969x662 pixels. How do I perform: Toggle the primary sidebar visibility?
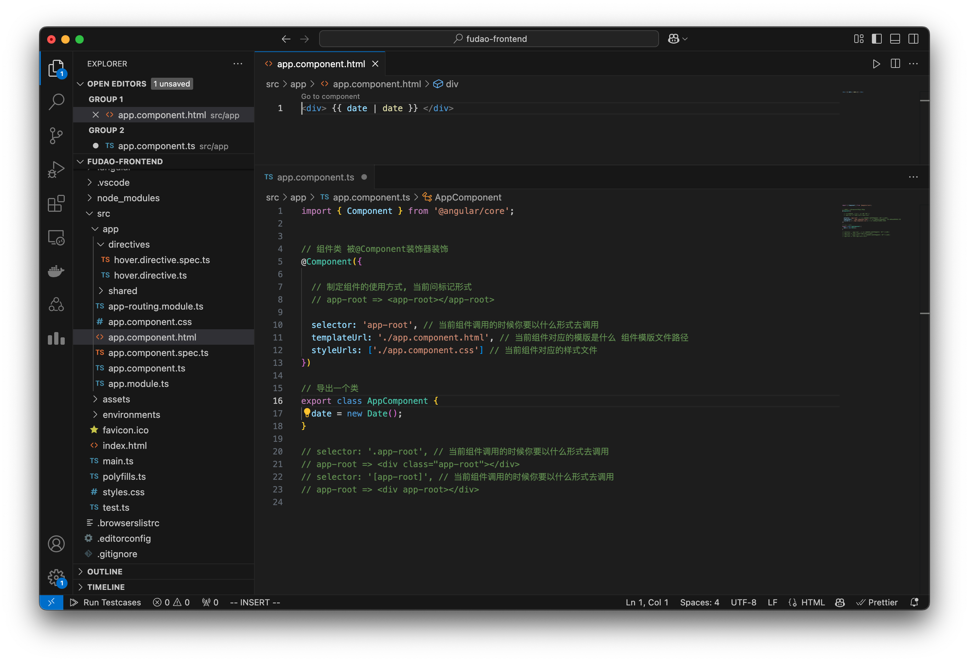pyautogui.click(x=877, y=38)
